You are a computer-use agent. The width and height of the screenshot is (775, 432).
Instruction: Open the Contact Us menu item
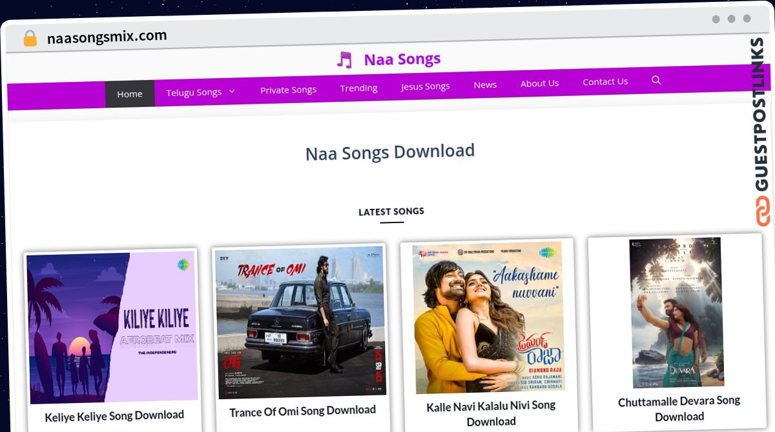(x=605, y=81)
